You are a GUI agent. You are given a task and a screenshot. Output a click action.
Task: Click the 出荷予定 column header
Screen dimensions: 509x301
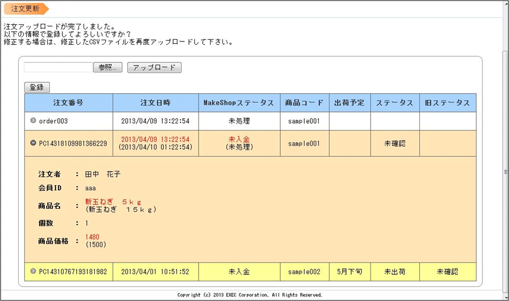(350, 103)
